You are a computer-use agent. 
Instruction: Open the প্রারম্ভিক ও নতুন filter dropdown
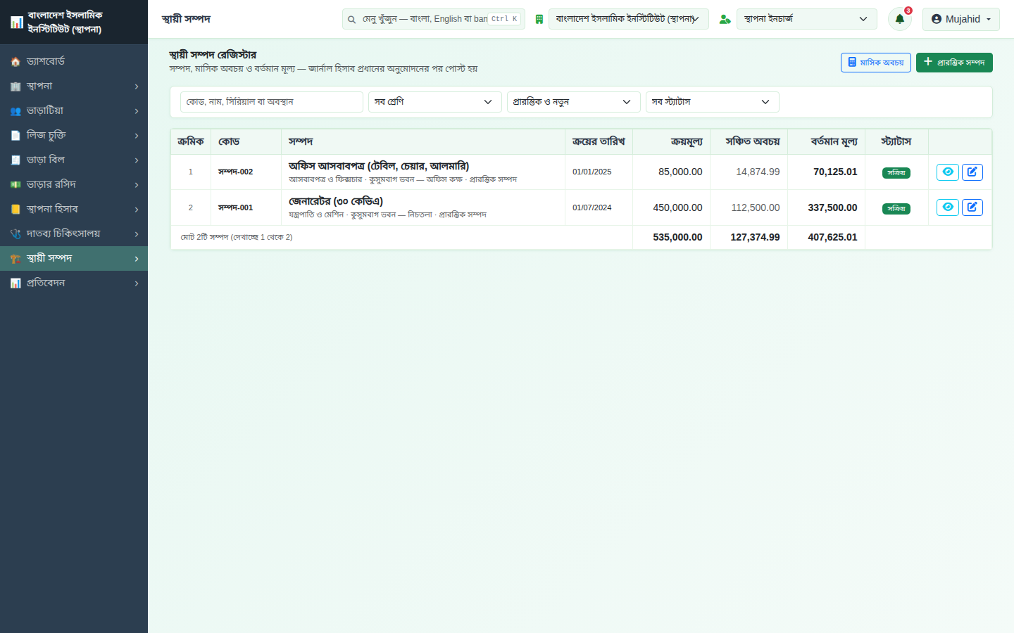tap(574, 102)
